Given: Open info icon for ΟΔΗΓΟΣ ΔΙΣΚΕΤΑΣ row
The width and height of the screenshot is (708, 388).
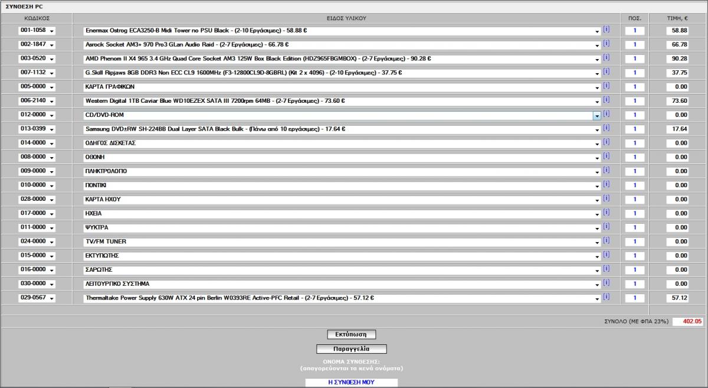Looking at the screenshot, I should point(607,142).
